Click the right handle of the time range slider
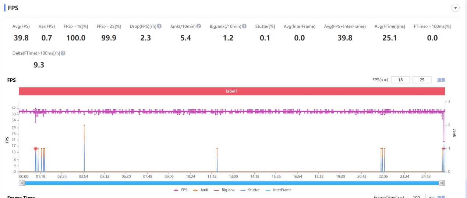The image size is (467, 198). tap(442, 183)
